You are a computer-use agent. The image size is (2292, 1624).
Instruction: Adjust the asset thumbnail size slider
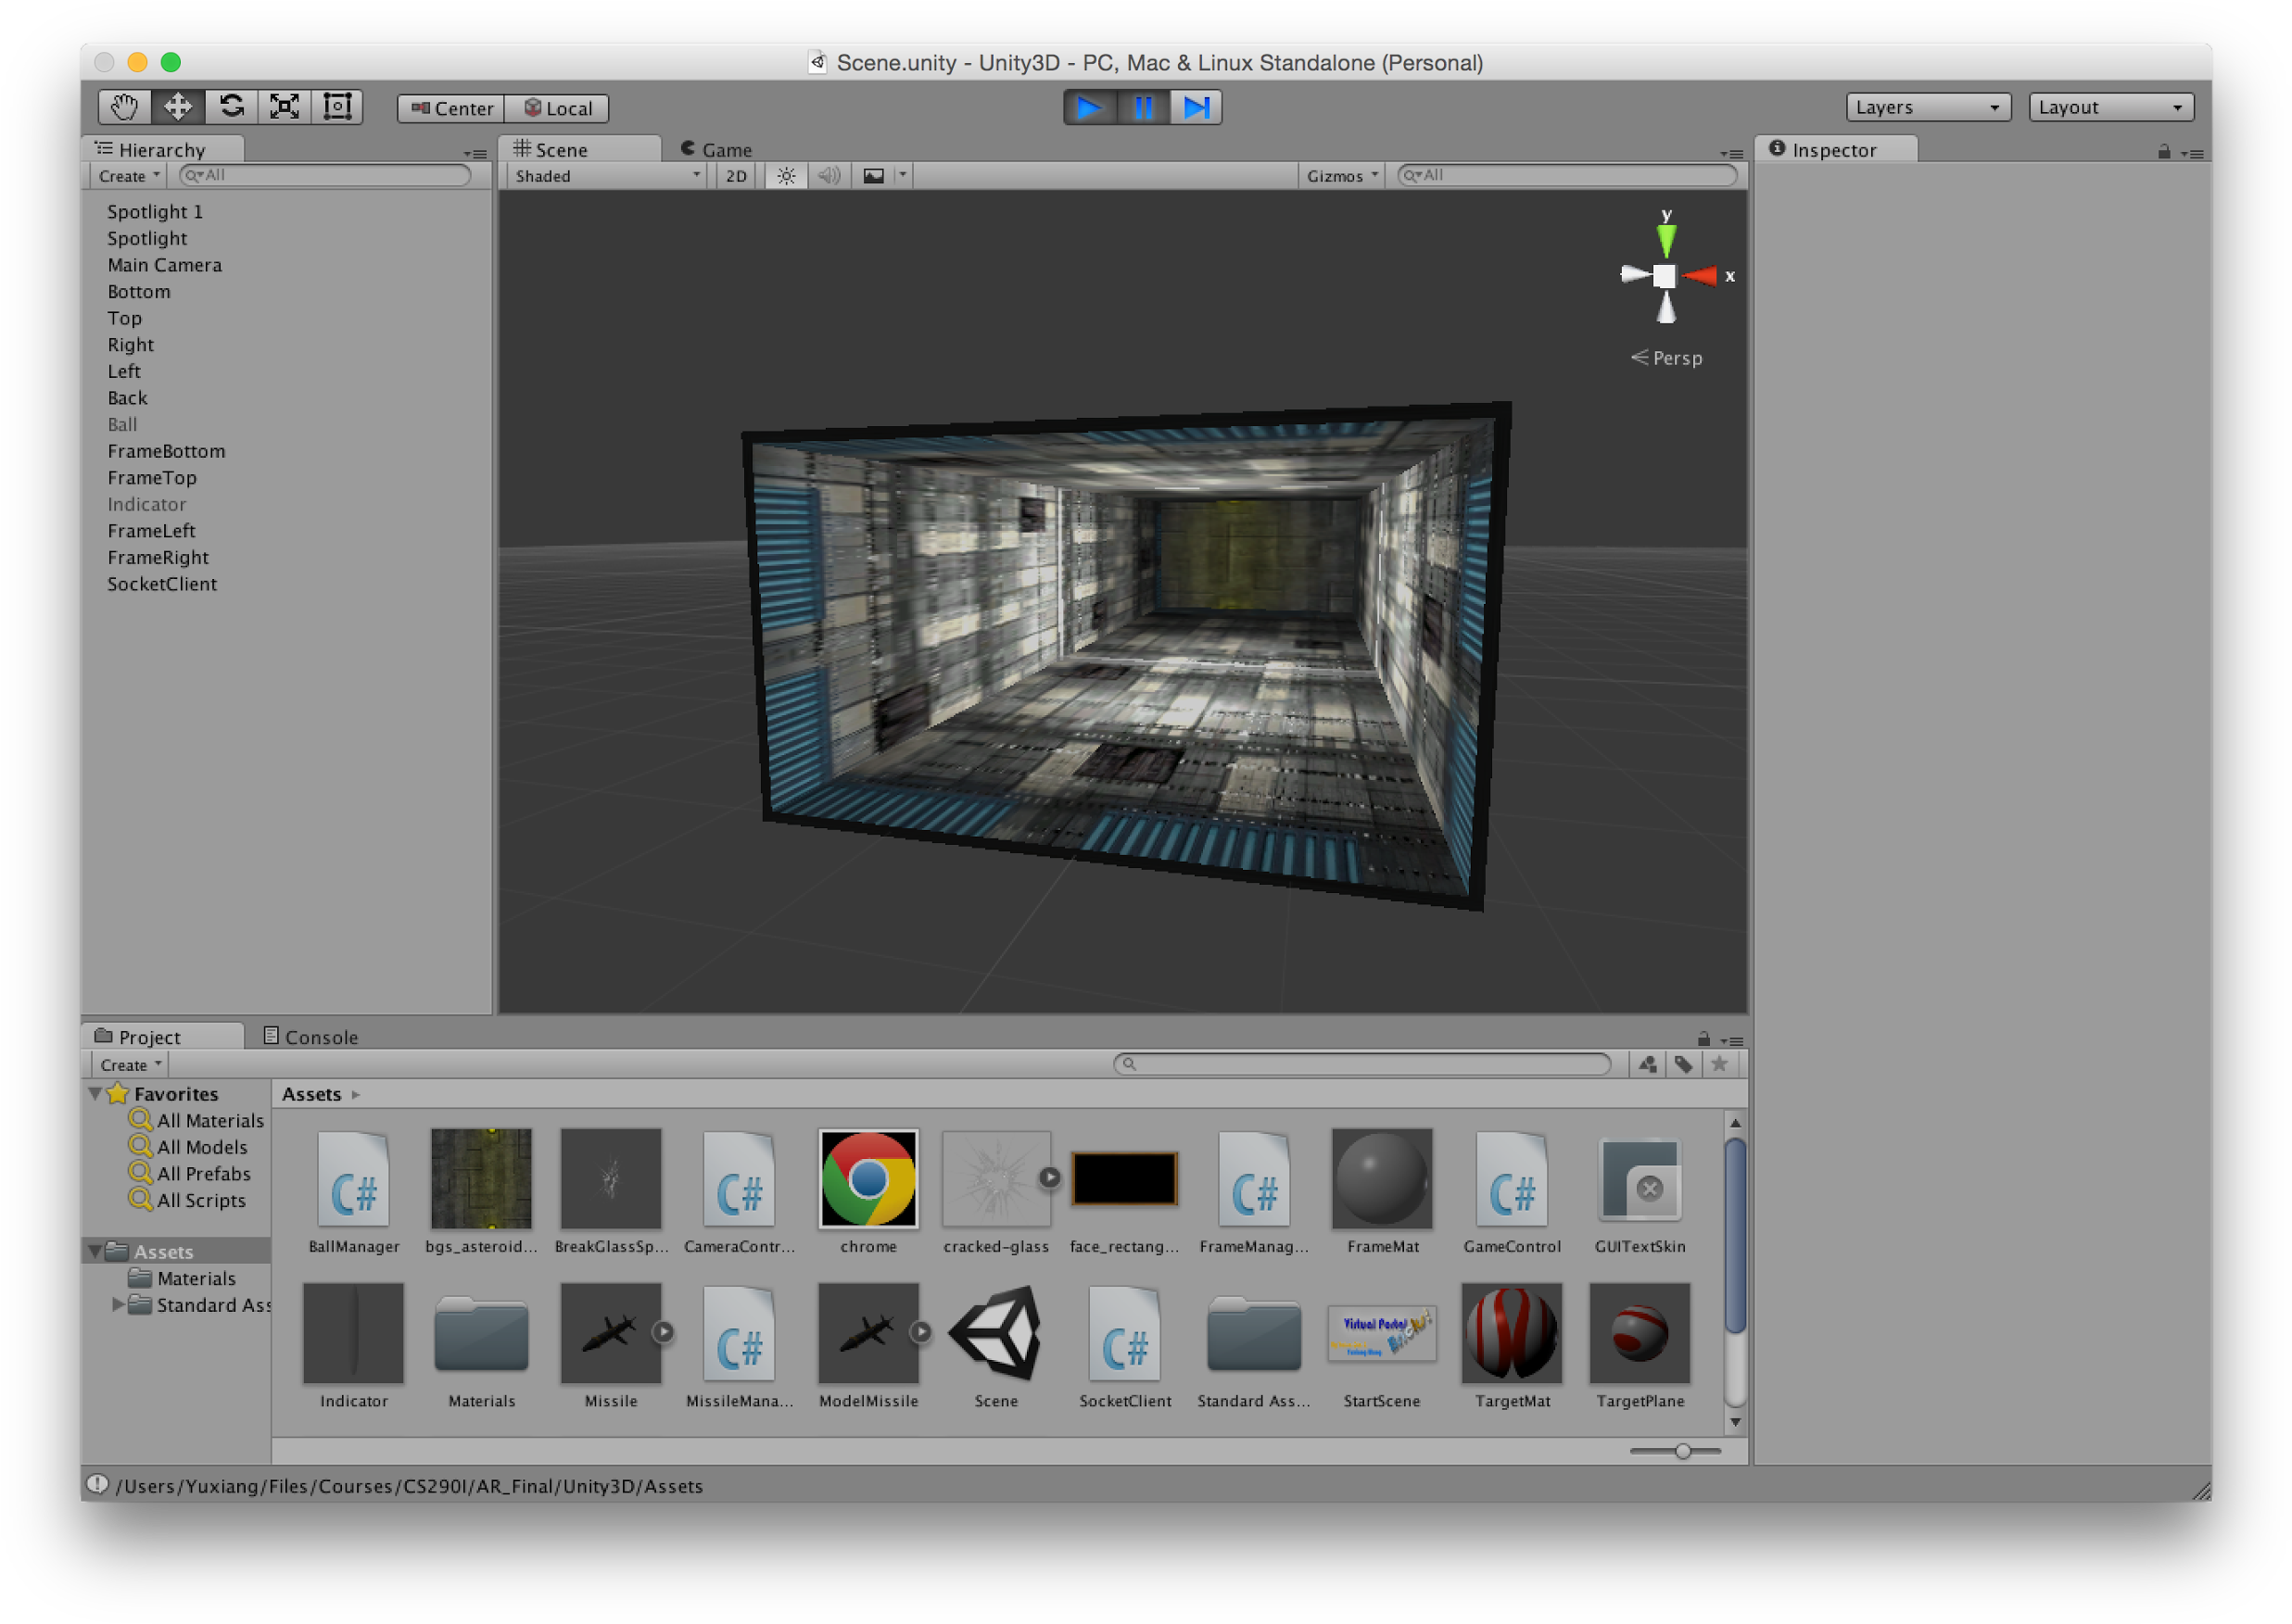[x=1683, y=1451]
